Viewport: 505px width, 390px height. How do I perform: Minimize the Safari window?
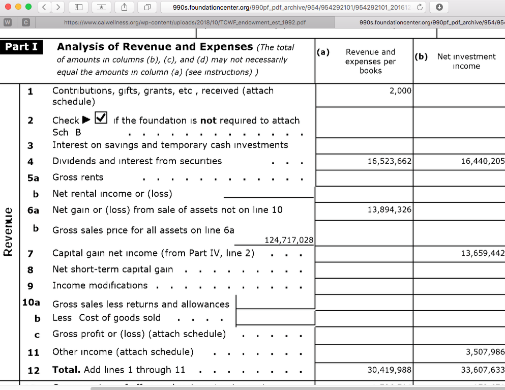coord(17,7)
